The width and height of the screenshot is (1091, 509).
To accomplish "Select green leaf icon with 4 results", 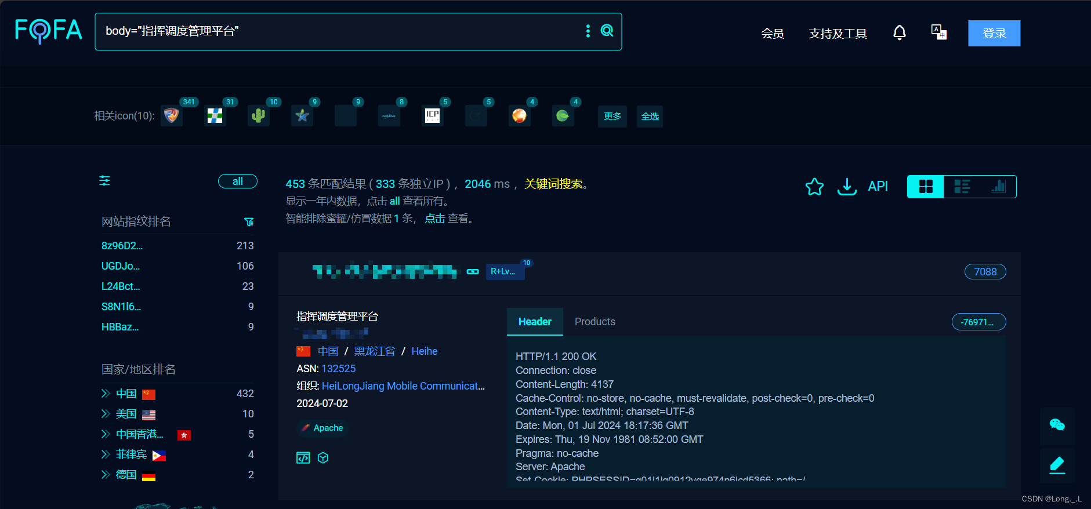I will coord(563,116).
